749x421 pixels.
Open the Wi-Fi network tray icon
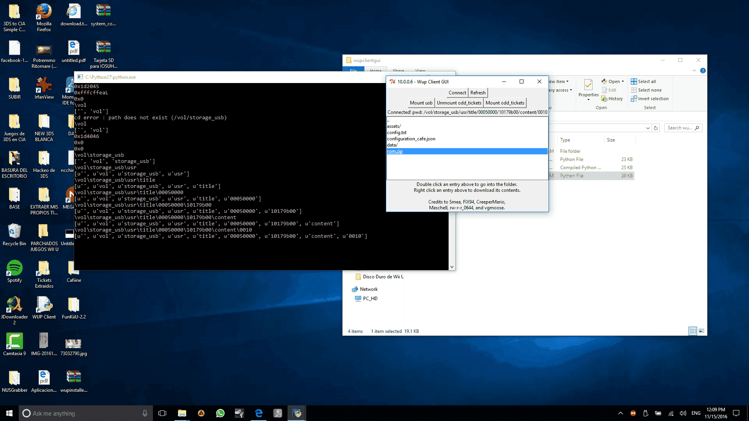point(671,413)
